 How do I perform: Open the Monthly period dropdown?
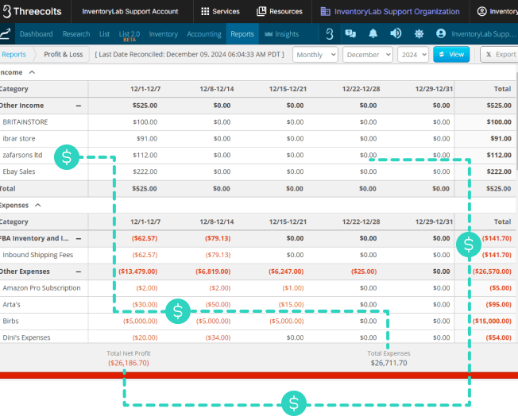click(x=315, y=55)
